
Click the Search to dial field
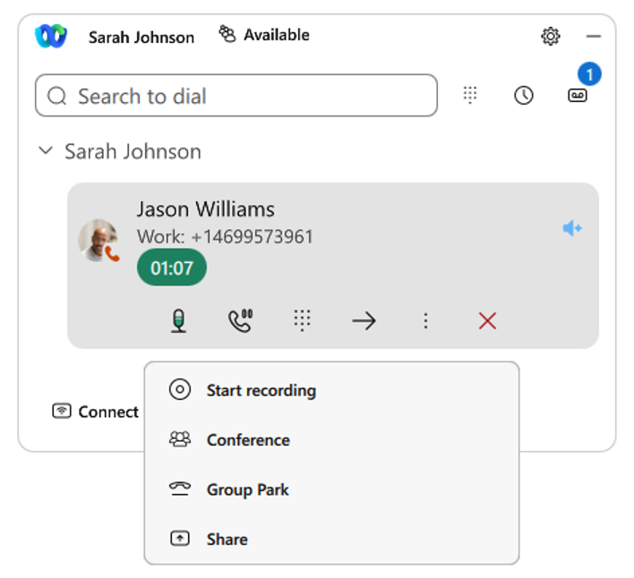click(x=236, y=96)
